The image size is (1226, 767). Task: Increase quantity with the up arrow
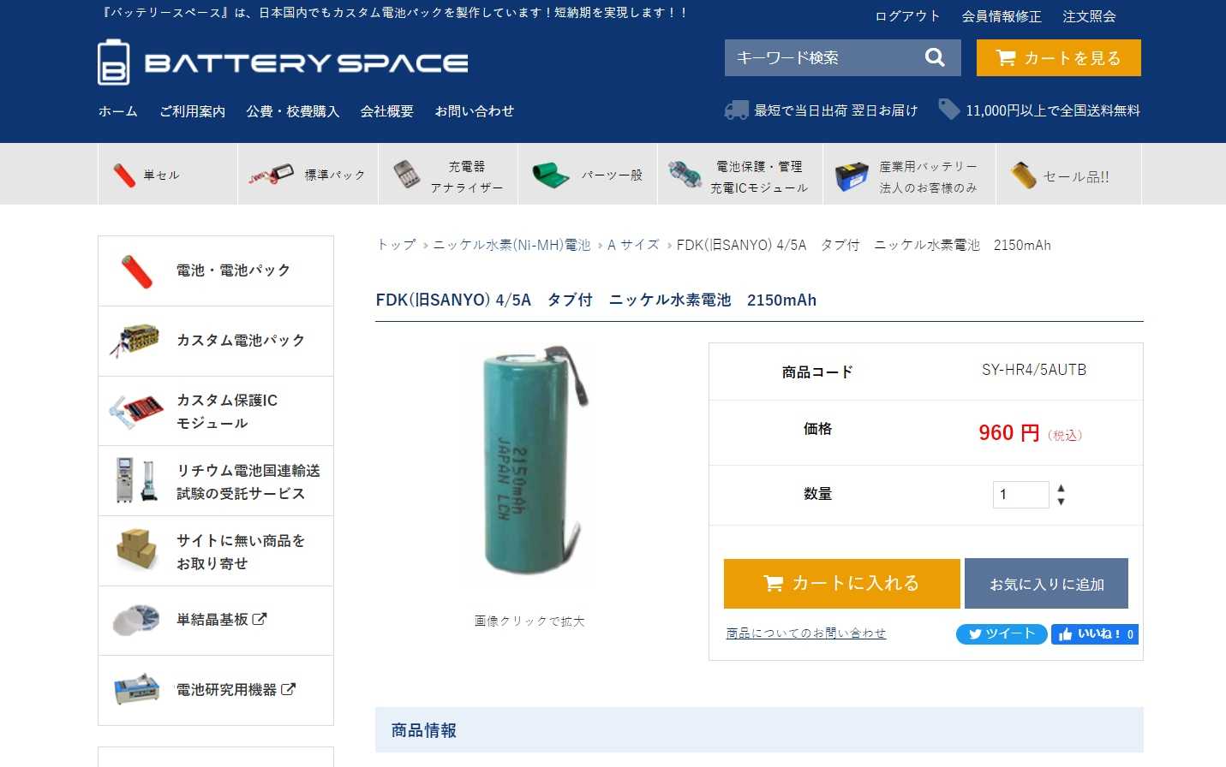pos(1061,489)
